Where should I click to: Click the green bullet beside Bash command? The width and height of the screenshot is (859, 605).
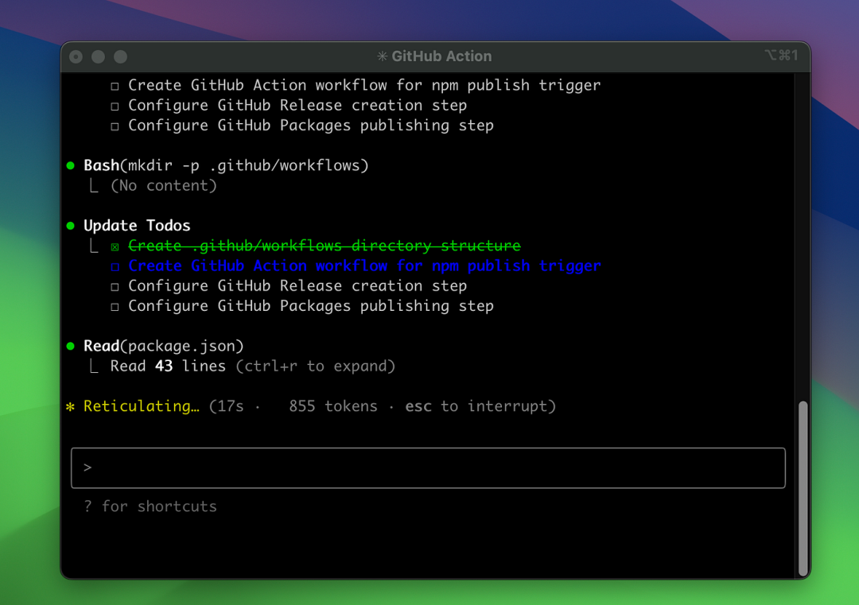(71, 166)
